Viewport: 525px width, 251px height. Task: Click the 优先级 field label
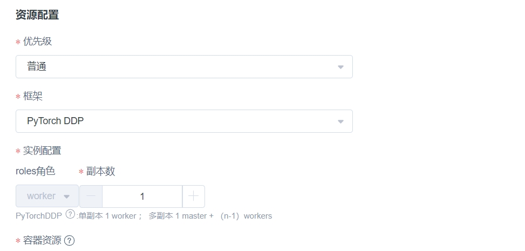pos(37,42)
